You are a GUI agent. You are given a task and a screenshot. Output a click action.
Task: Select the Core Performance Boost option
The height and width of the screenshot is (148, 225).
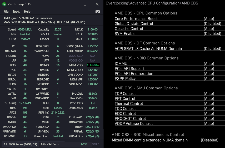pos(168,19)
